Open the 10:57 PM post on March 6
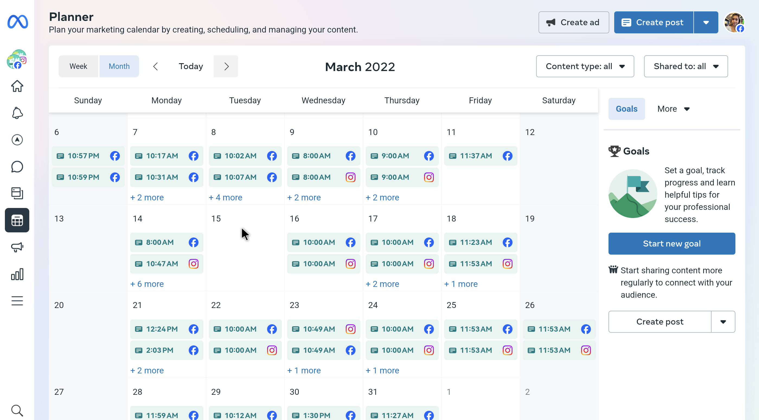This screenshot has width=759, height=420. coord(83,156)
